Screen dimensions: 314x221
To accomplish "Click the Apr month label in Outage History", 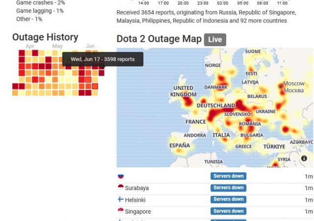I will (30, 46).
